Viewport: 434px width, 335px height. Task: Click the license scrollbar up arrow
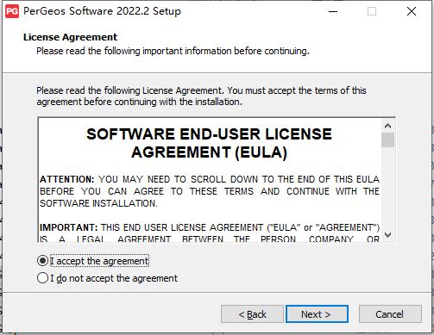point(387,126)
